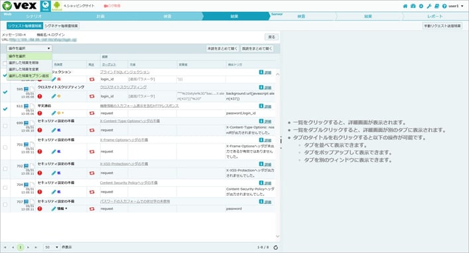Click the pencil edit icon in row 595

click(54, 96)
